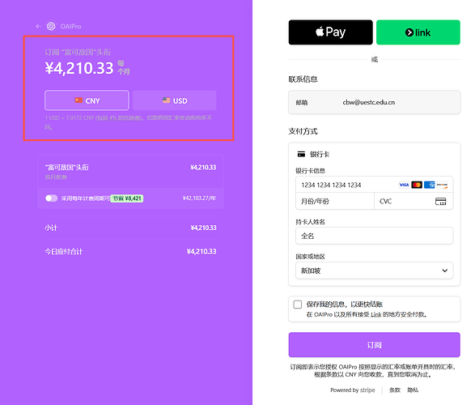Open the 隐私 privacy link
This screenshot has height=405, width=475.
413,390
